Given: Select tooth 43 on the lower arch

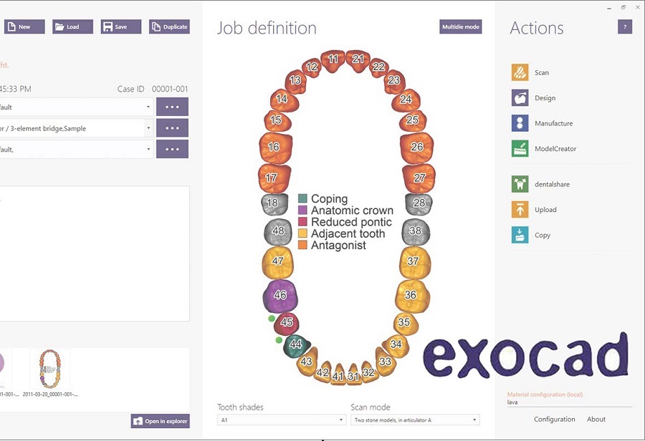Looking at the screenshot, I should [307, 362].
